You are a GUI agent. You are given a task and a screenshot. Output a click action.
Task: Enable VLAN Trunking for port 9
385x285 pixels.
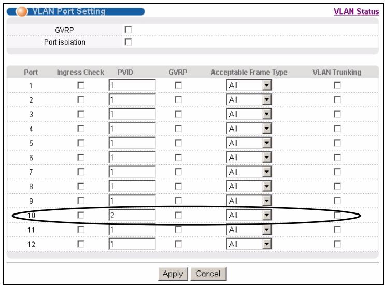[337, 201]
